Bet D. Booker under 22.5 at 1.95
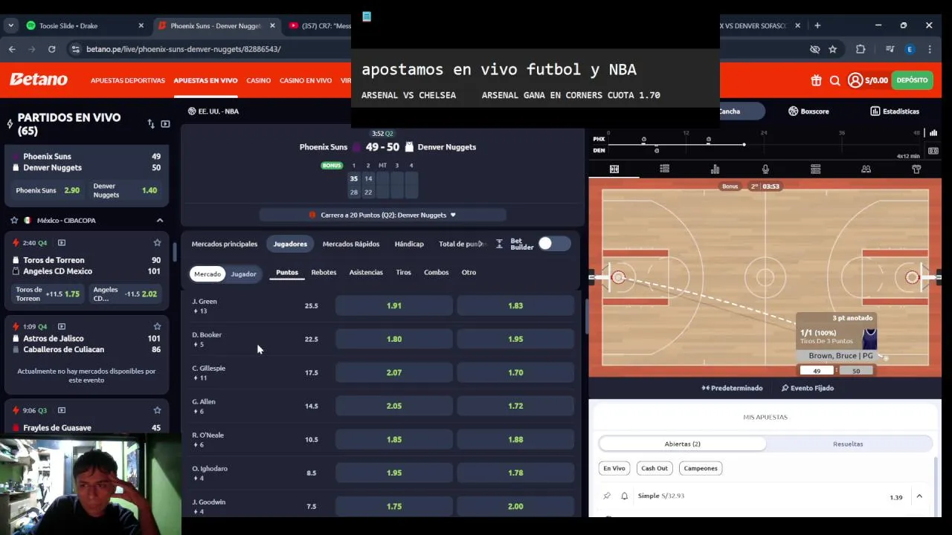952x535 pixels. point(515,339)
